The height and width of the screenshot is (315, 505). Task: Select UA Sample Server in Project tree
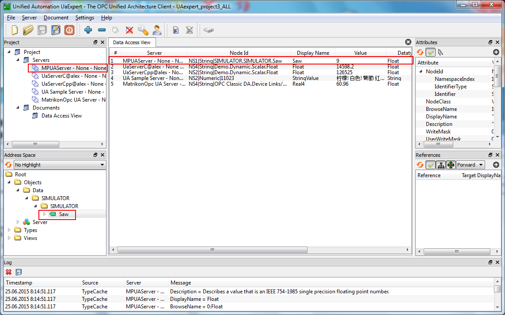(72, 92)
